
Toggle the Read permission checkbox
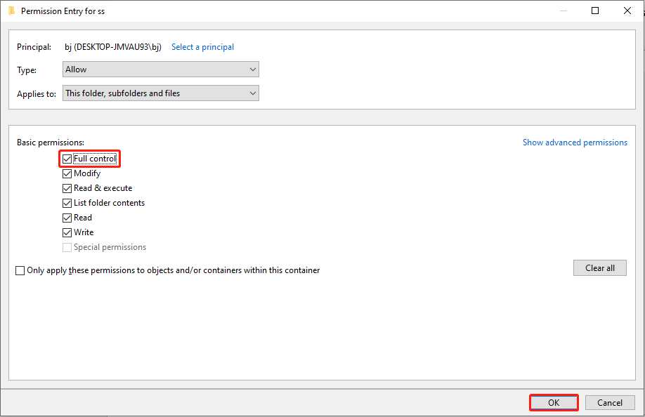coord(67,218)
